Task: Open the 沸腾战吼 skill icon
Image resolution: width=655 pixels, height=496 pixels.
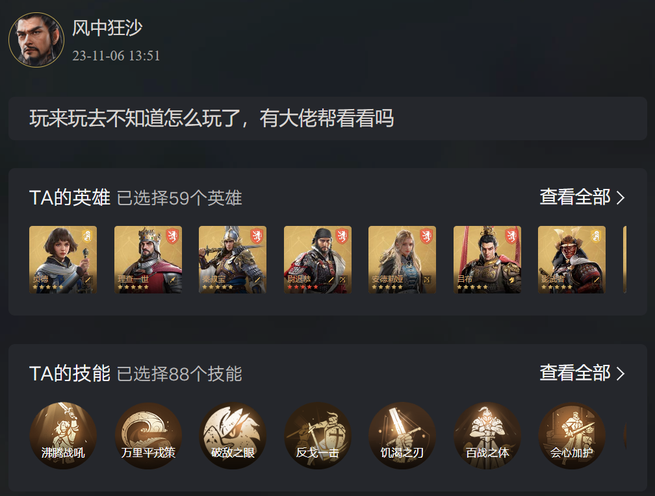Action: [63, 436]
